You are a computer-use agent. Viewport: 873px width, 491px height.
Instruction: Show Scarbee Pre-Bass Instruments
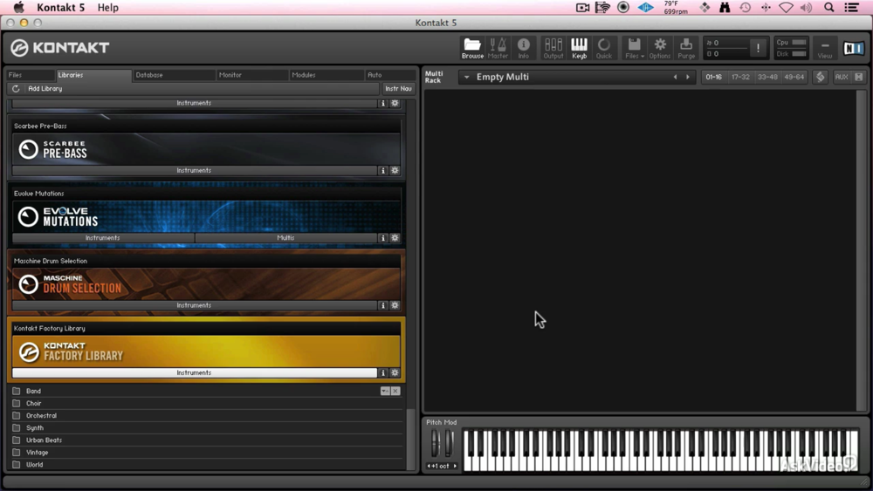[x=195, y=171]
